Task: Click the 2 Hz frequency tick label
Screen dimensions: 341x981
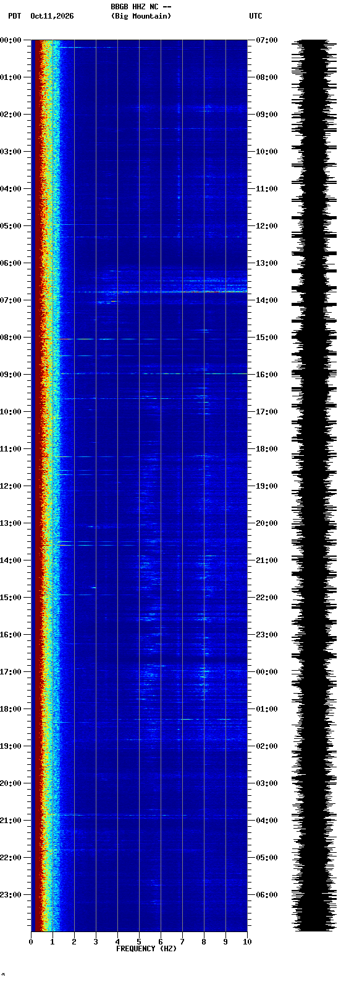Action: [74, 942]
